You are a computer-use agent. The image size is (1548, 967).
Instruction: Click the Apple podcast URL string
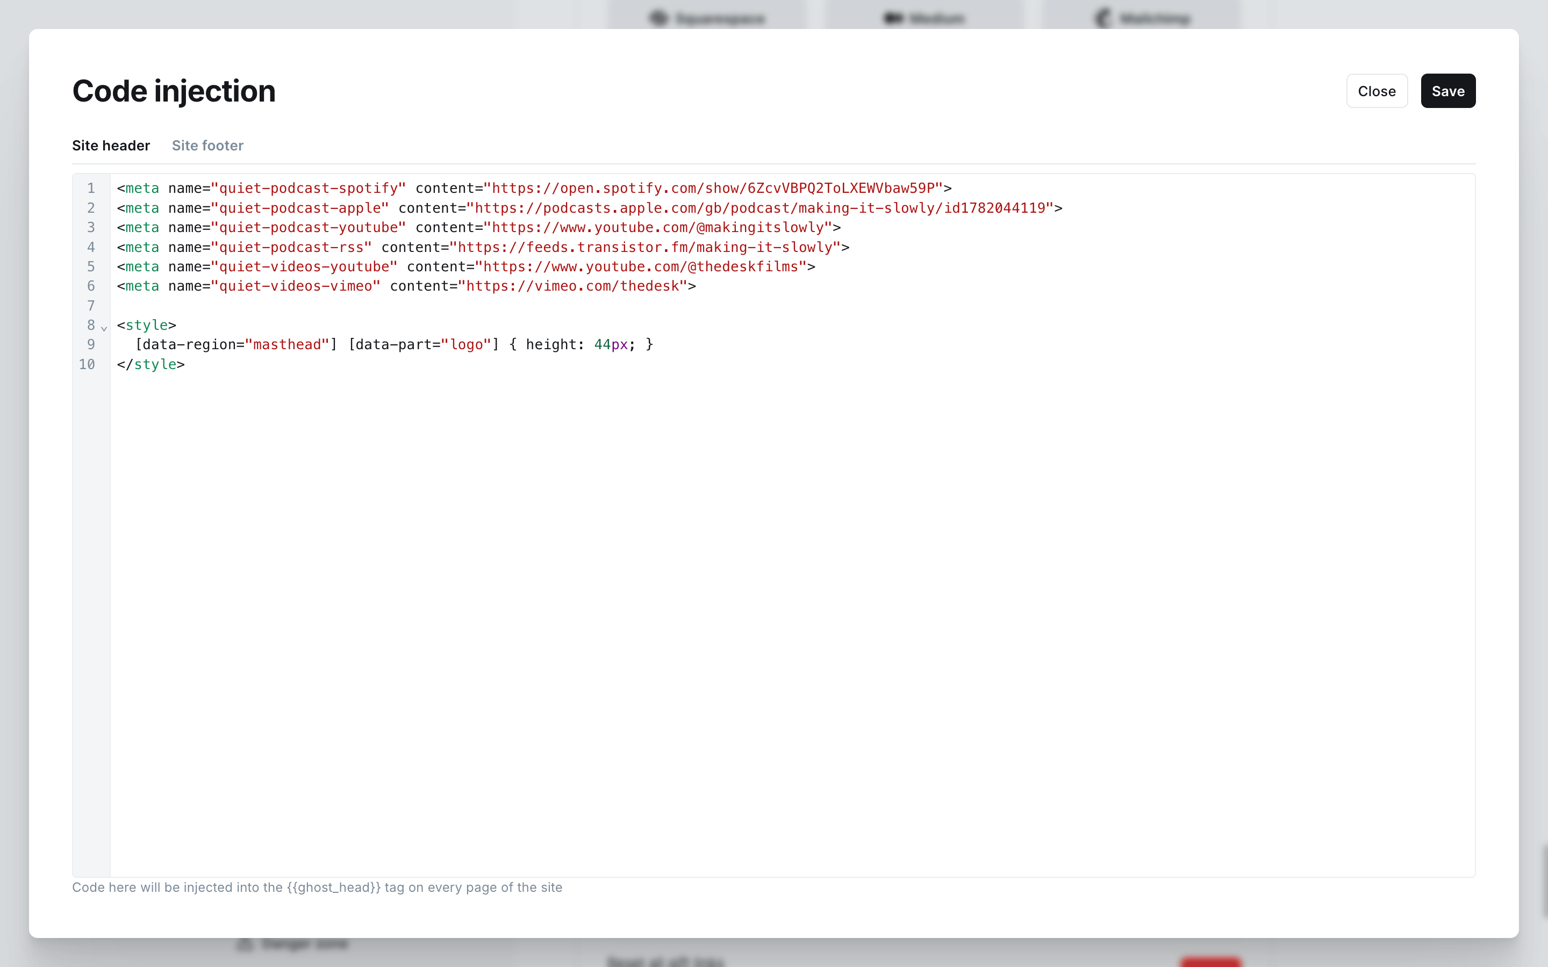pos(760,208)
